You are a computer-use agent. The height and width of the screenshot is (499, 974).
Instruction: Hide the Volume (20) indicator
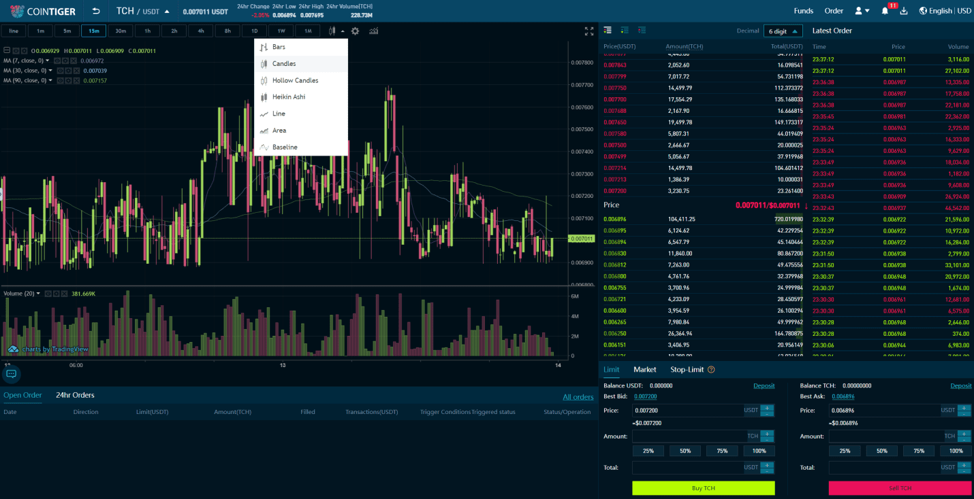[x=48, y=294]
